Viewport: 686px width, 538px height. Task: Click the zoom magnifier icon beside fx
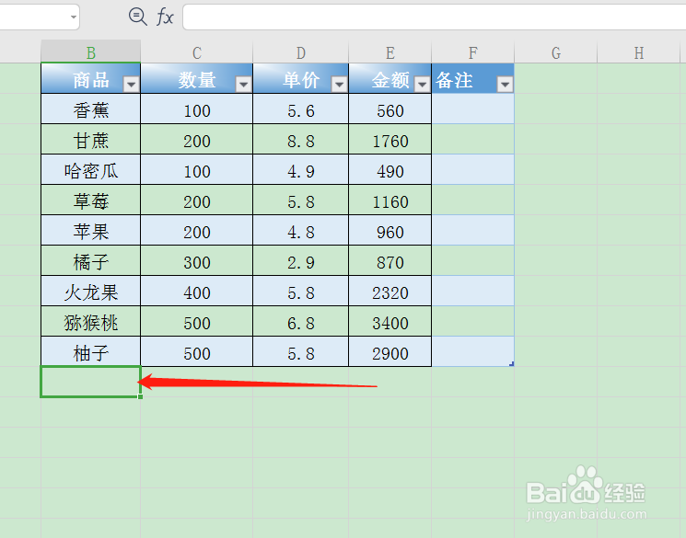point(138,17)
